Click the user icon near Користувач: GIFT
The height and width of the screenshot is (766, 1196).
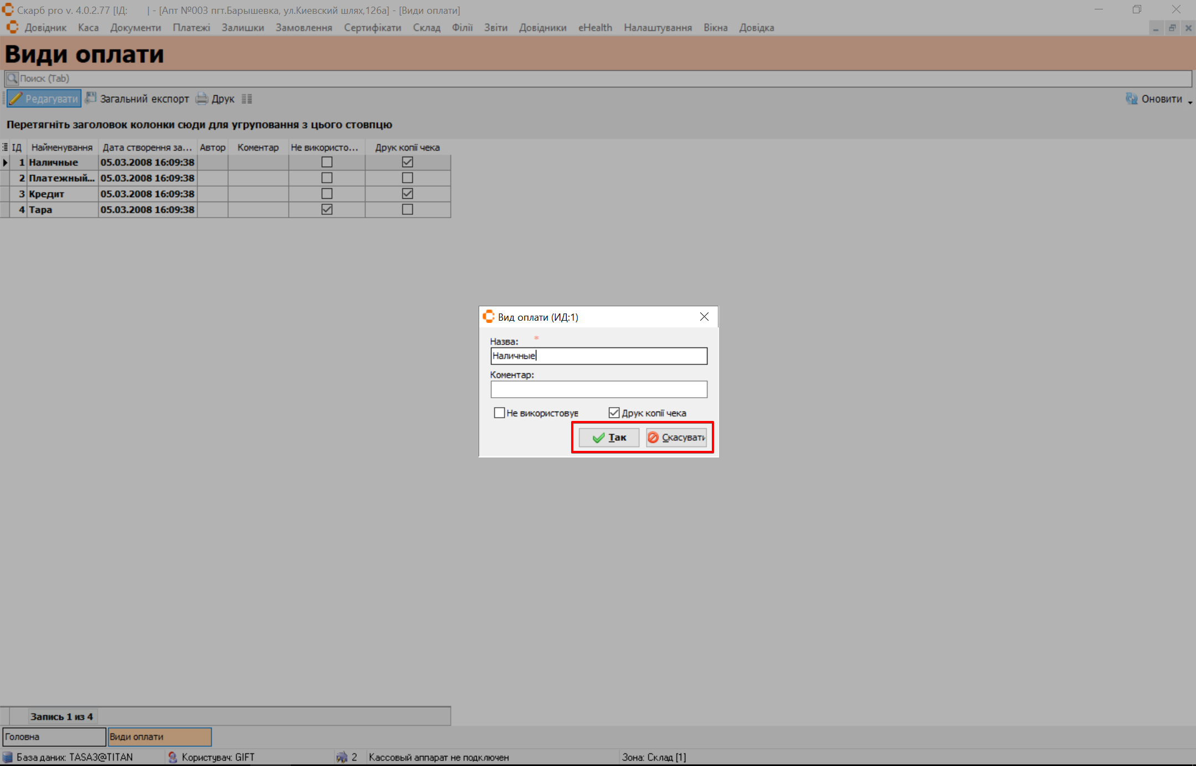(x=173, y=757)
